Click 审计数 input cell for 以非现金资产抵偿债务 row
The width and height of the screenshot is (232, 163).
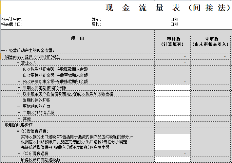tap(172, 94)
